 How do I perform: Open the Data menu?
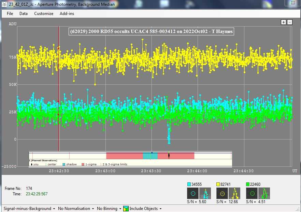[x=24, y=14]
